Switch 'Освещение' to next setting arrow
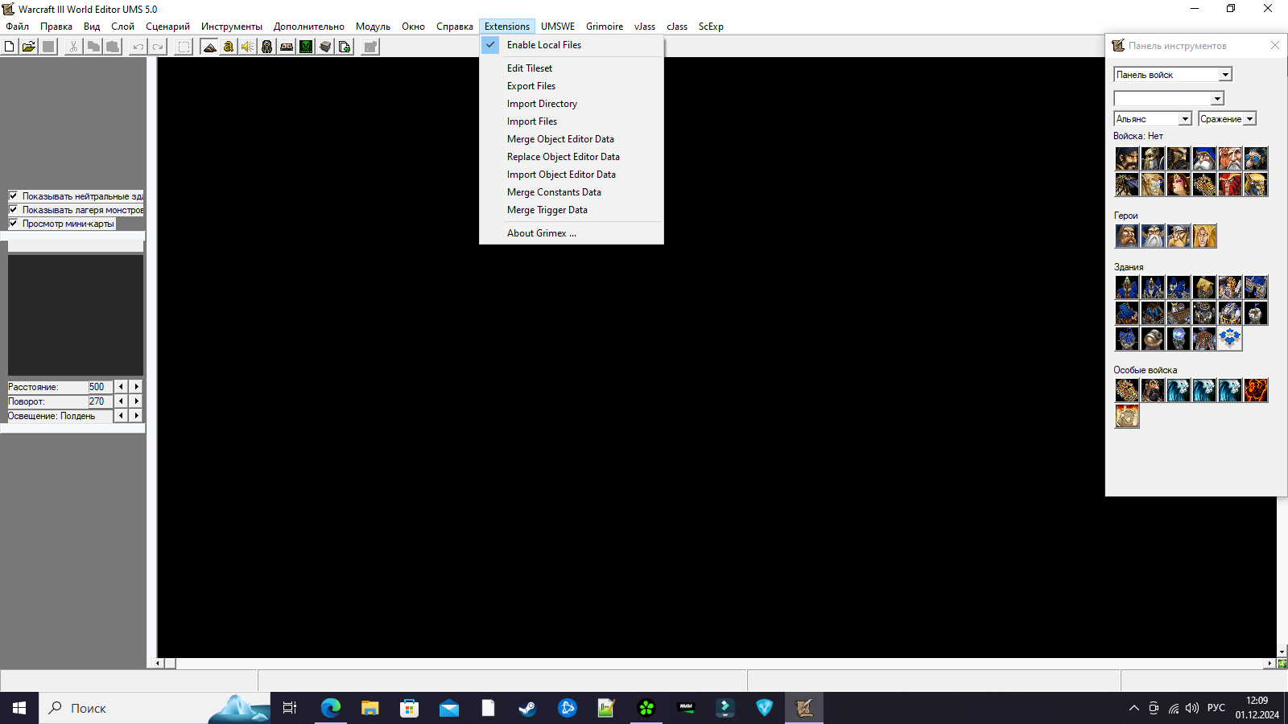Image resolution: width=1288 pixels, height=724 pixels. click(x=136, y=416)
